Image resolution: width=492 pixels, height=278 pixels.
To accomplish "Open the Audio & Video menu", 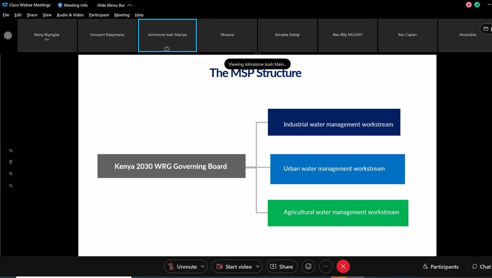I will pyautogui.click(x=70, y=15).
